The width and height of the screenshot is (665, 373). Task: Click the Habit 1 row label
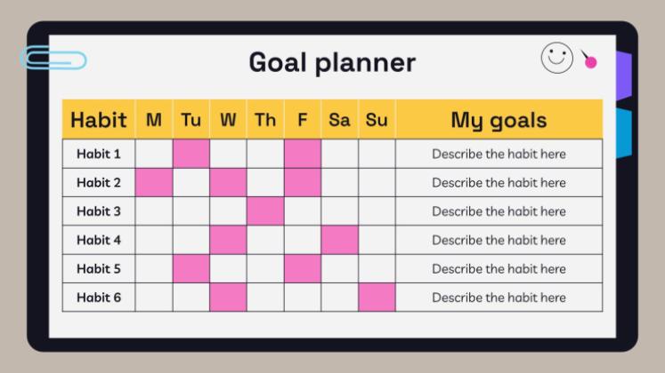pyautogui.click(x=99, y=154)
